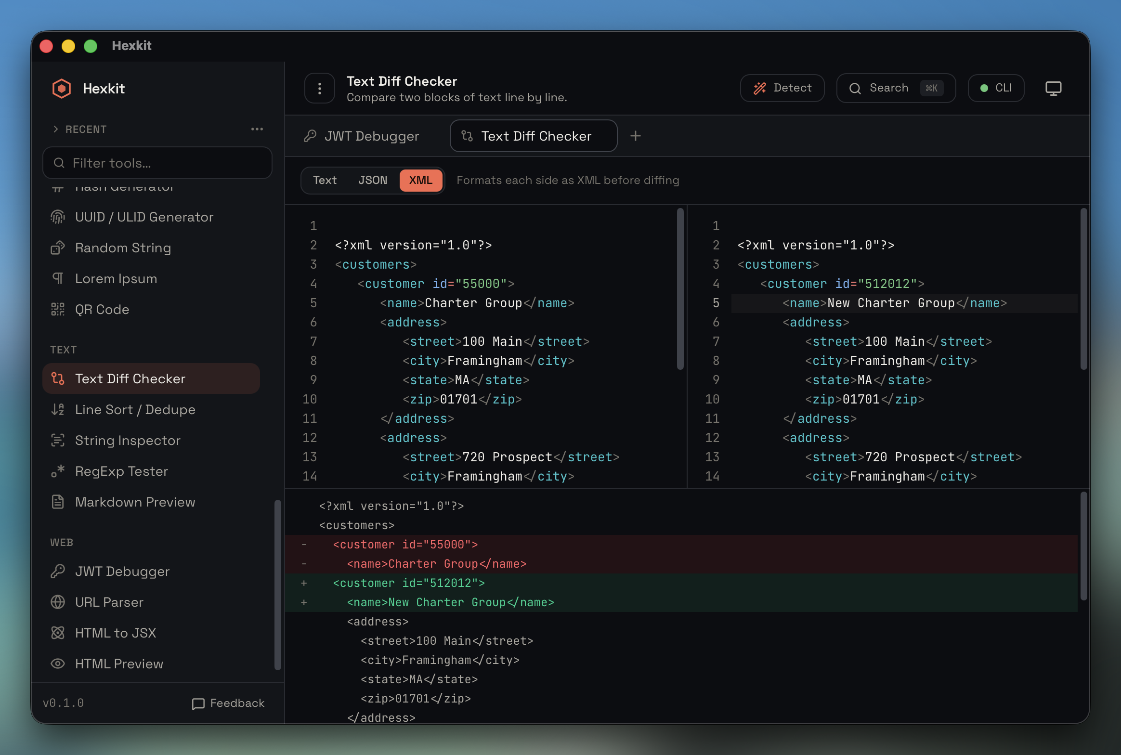The height and width of the screenshot is (755, 1121).
Task: Select the Text diff mode
Action: [x=325, y=180]
